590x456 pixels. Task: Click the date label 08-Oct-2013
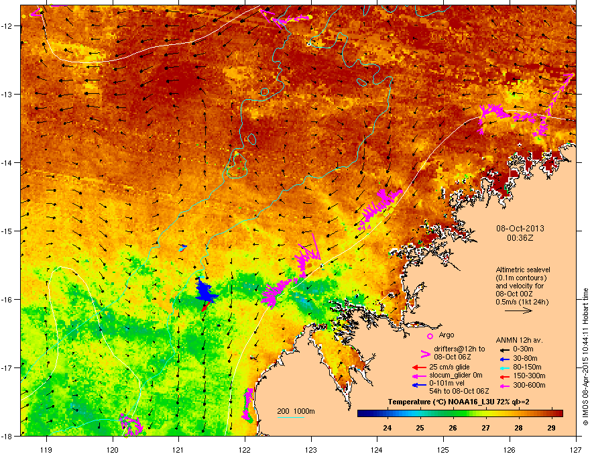[x=520, y=229]
